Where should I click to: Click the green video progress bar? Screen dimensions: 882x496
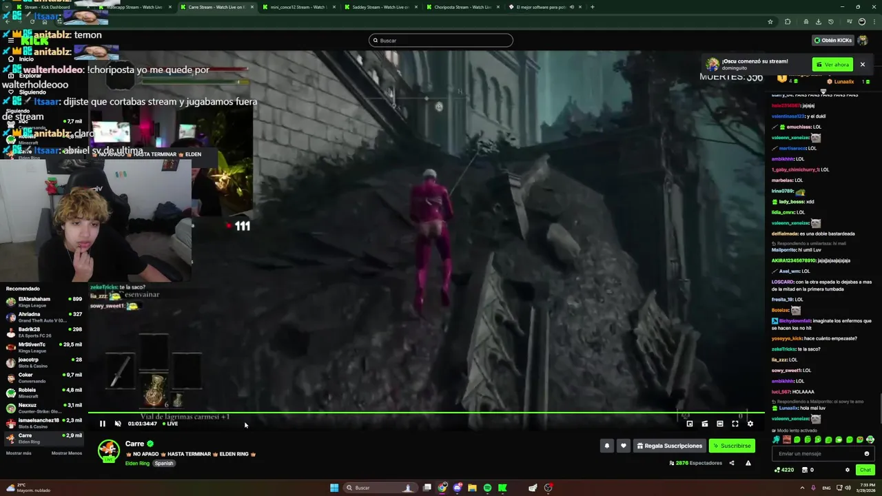(427, 413)
